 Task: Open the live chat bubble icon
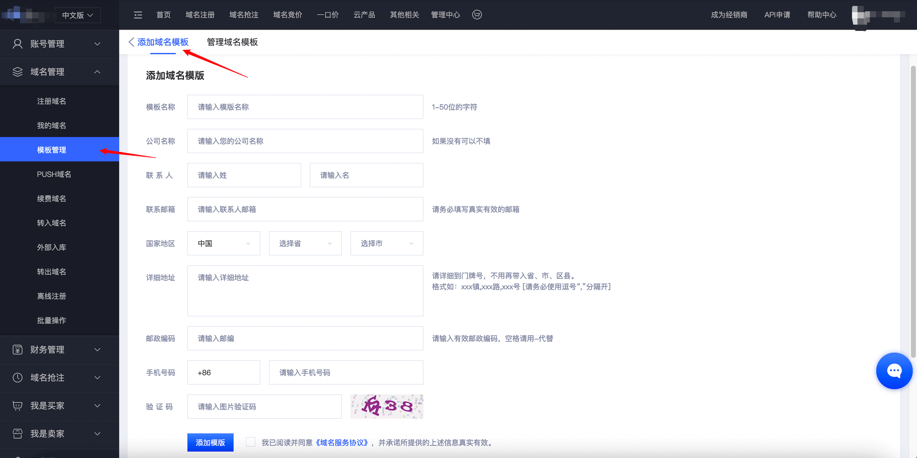pos(894,371)
